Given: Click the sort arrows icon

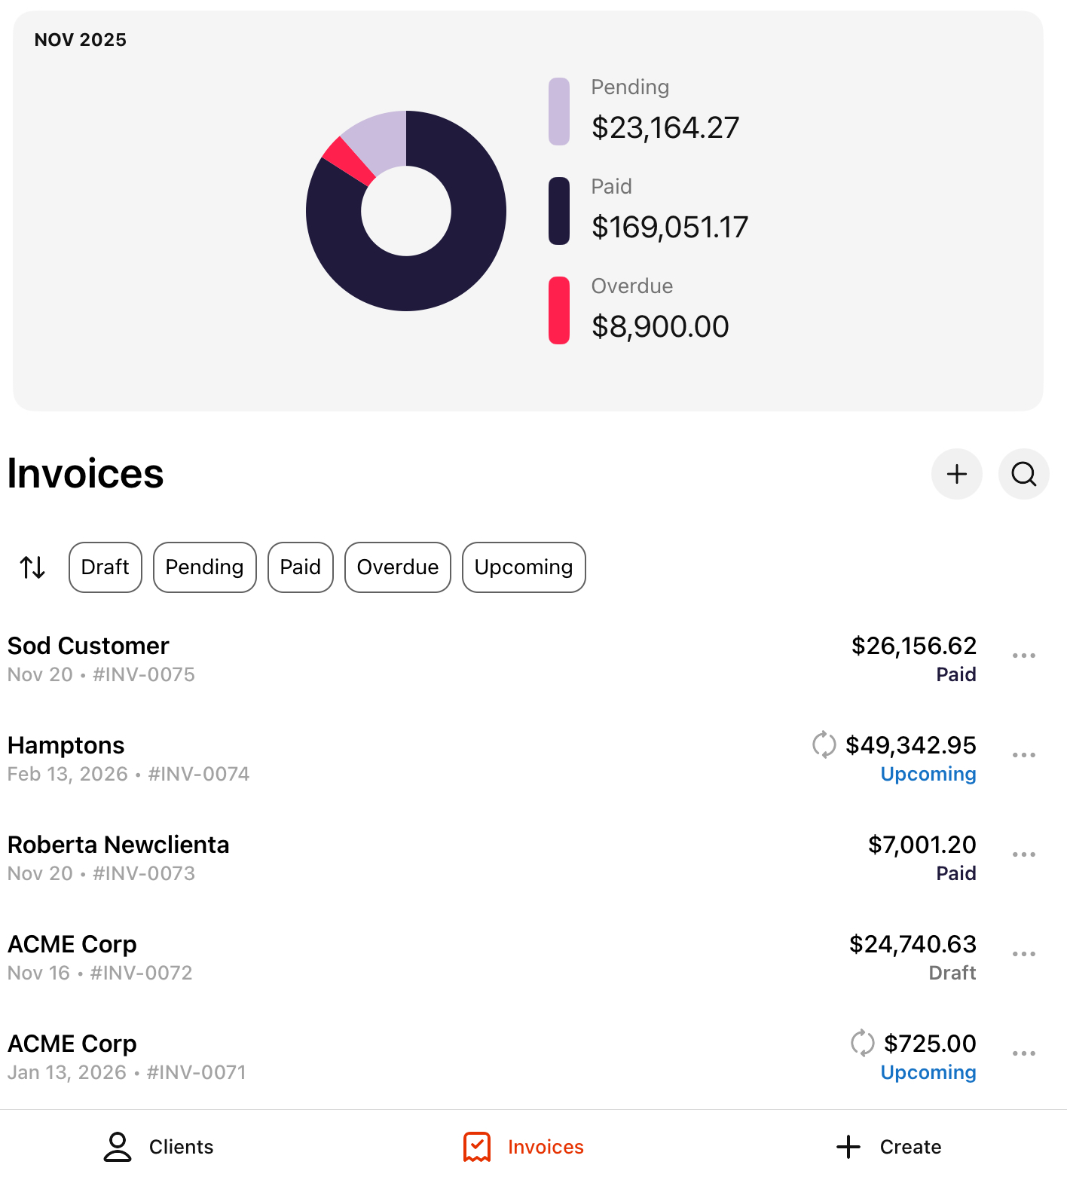Looking at the screenshot, I should tap(32, 567).
